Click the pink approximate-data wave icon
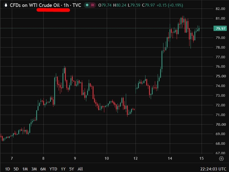The height and width of the screenshot is (172, 229). click(93, 5)
